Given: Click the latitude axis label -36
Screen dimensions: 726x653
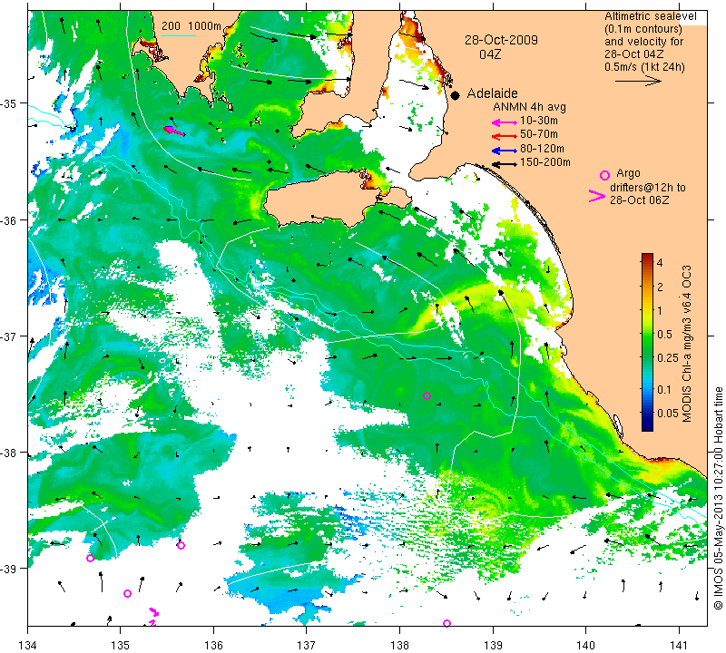Looking at the screenshot, I should click(x=9, y=220).
